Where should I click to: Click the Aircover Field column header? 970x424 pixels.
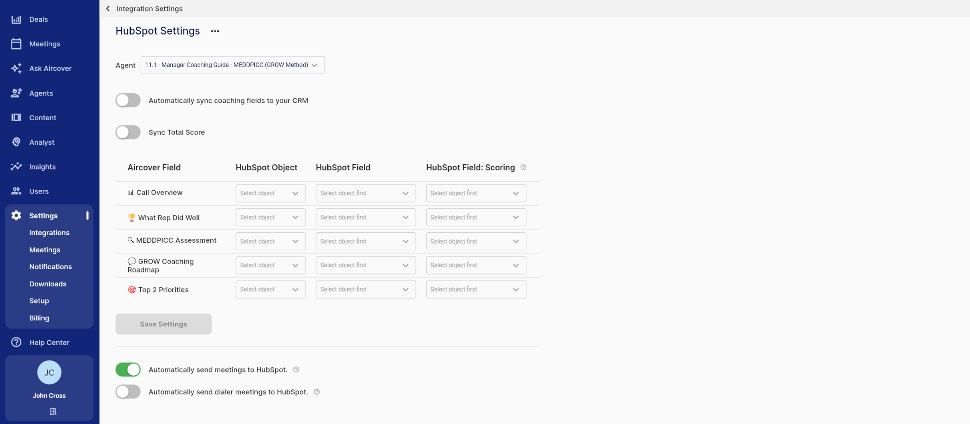click(154, 168)
